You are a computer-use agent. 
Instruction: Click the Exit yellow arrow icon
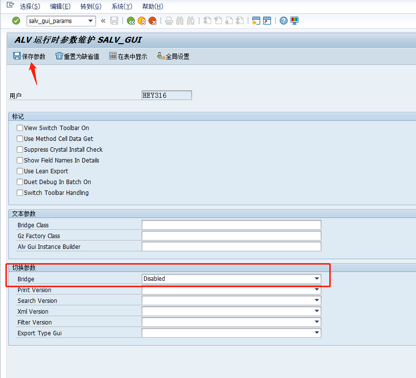click(x=141, y=21)
